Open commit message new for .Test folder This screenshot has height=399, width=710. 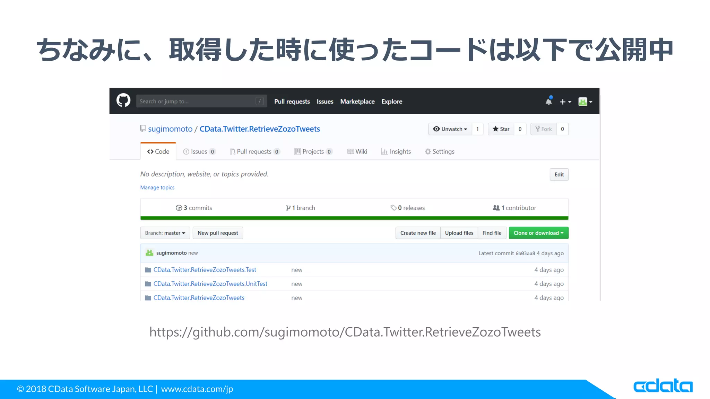tap(297, 270)
